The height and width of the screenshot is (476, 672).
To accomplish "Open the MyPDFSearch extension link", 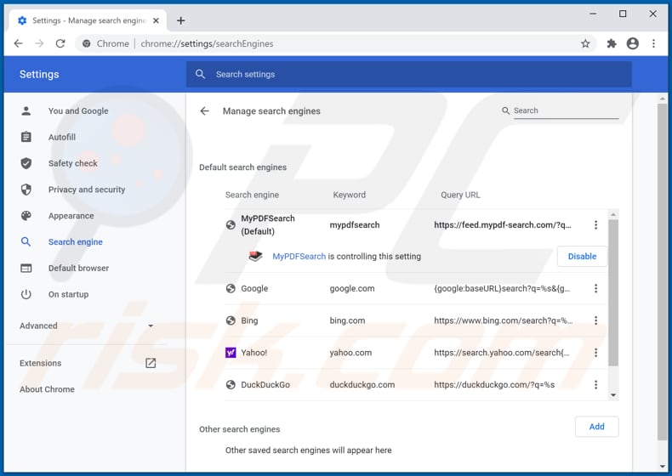I will (299, 257).
